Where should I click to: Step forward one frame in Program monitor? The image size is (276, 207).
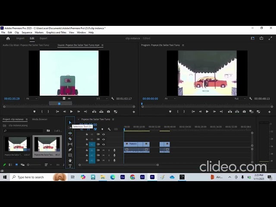point(214,112)
